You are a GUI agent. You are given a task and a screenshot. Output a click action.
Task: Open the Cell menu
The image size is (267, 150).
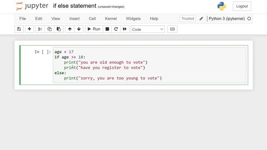pyautogui.click(x=92, y=18)
